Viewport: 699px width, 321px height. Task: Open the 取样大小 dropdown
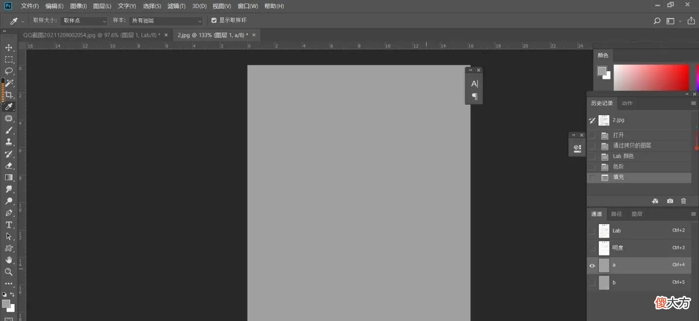[x=84, y=21]
